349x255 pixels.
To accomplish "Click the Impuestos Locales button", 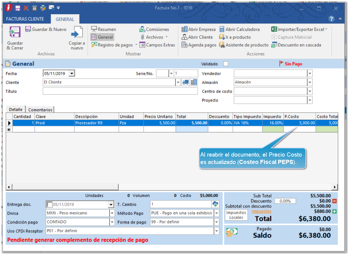I will pyautogui.click(x=236, y=215).
